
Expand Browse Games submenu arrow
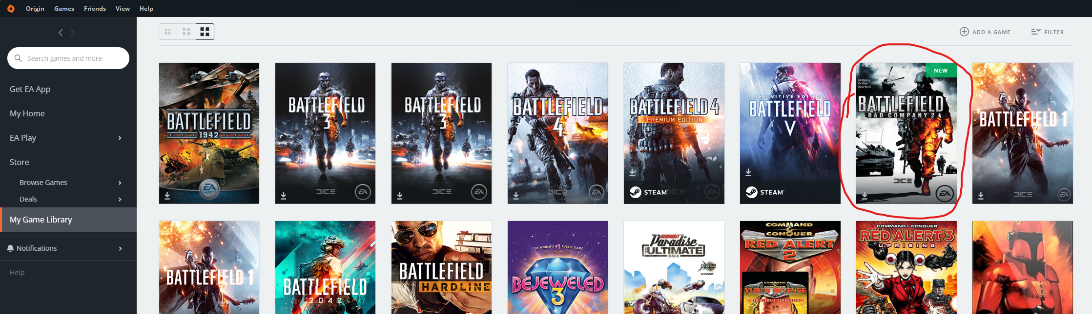(x=120, y=183)
